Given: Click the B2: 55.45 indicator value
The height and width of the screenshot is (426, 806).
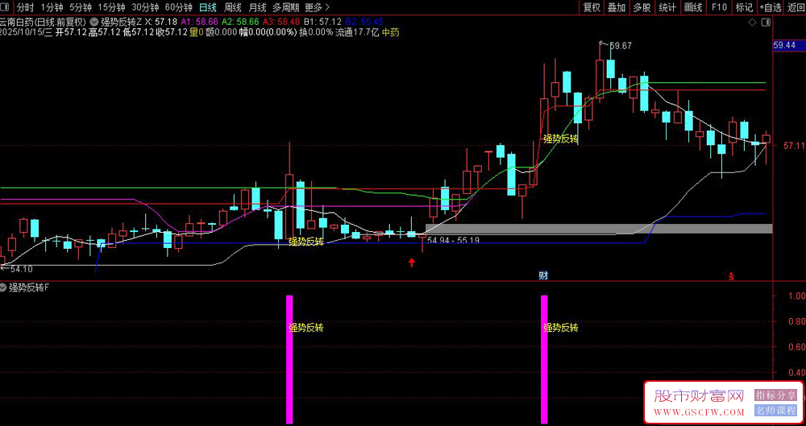Looking at the screenshot, I should [x=364, y=22].
